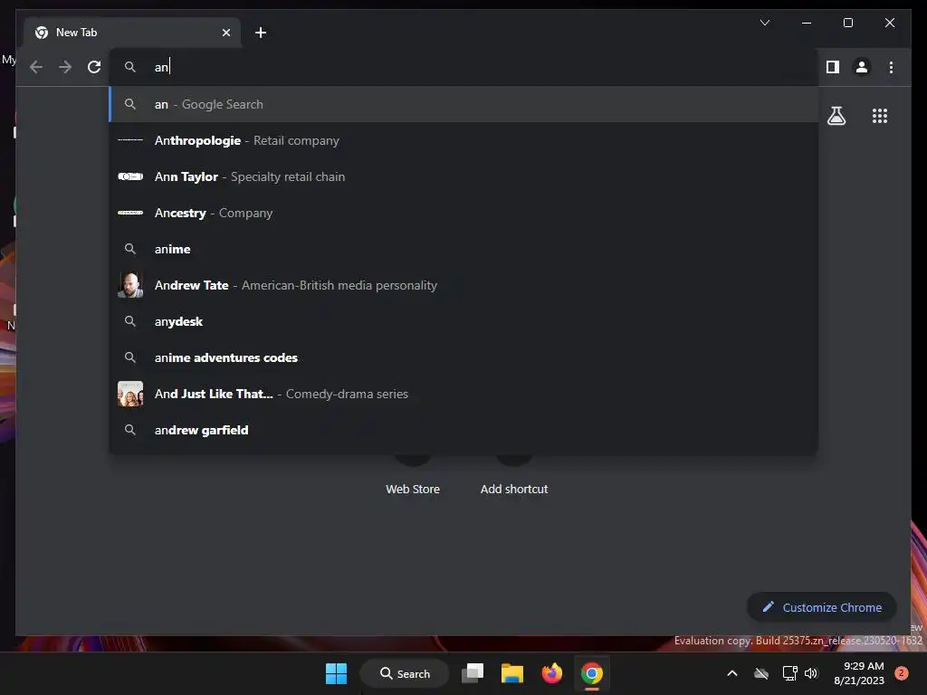The width and height of the screenshot is (927, 695).
Task: Click the browser back arrow
Action: [36, 67]
